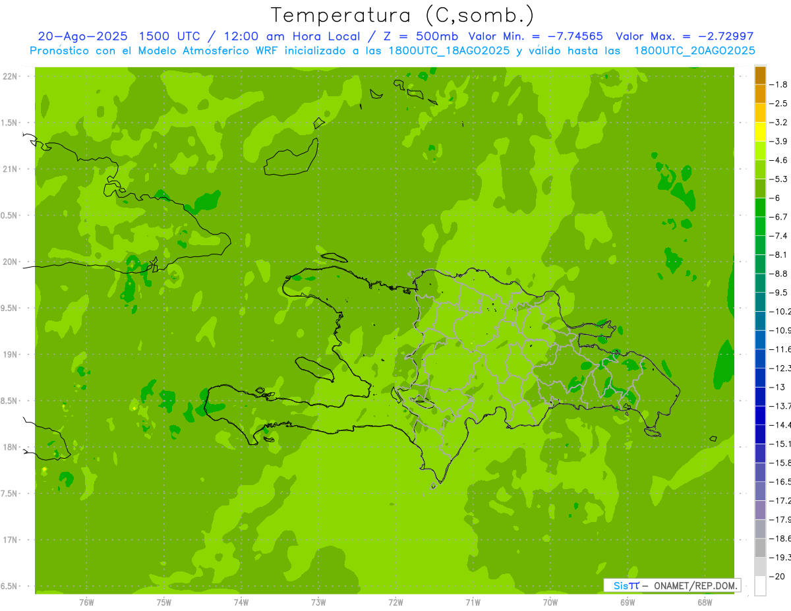Click the "Valor Max. = -2.72997" text

[x=684, y=36]
